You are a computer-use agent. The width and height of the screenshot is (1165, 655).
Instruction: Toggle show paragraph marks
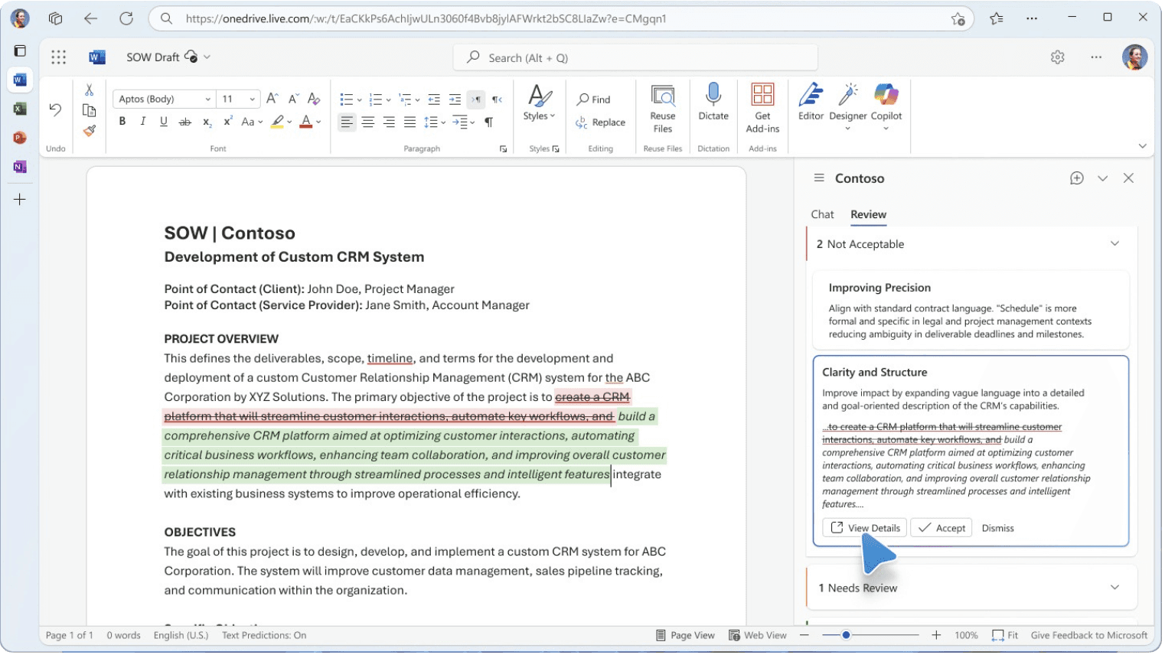click(488, 122)
